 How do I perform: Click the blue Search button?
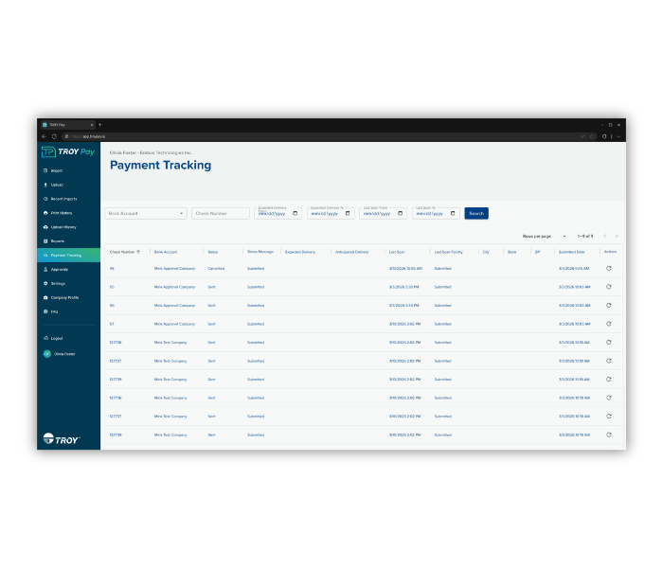[476, 213]
